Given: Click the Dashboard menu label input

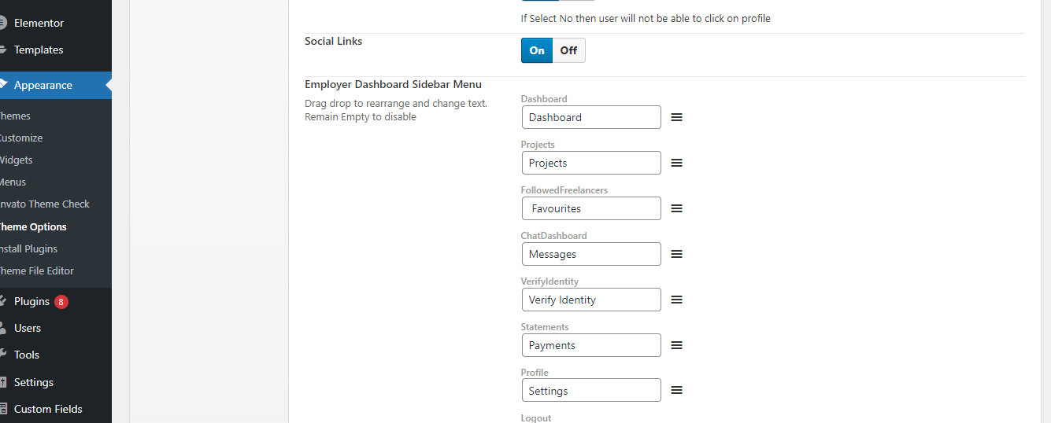Looking at the screenshot, I should click(x=591, y=117).
